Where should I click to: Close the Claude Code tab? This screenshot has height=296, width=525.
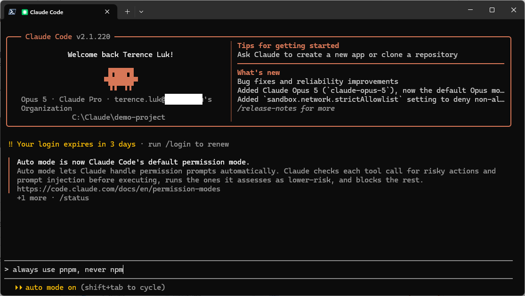click(x=107, y=12)
